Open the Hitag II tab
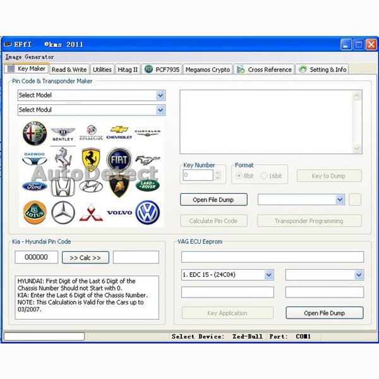379x379 pixels. (x=128, y=69)
